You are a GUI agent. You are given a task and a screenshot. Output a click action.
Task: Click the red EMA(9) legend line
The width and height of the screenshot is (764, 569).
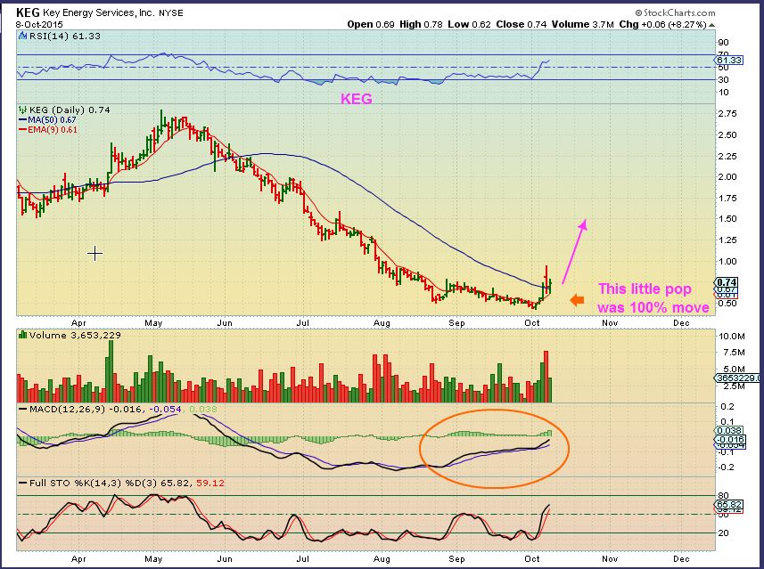(23, 130)
